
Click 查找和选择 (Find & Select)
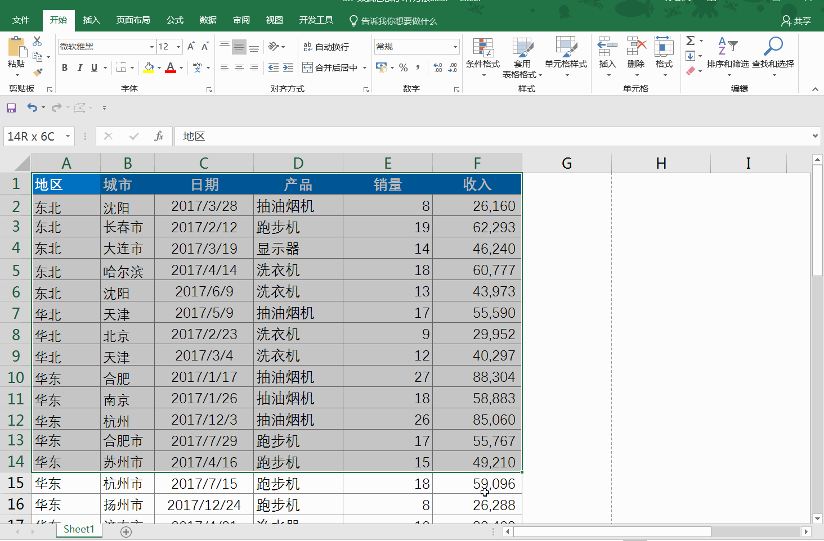coord(773,57)
